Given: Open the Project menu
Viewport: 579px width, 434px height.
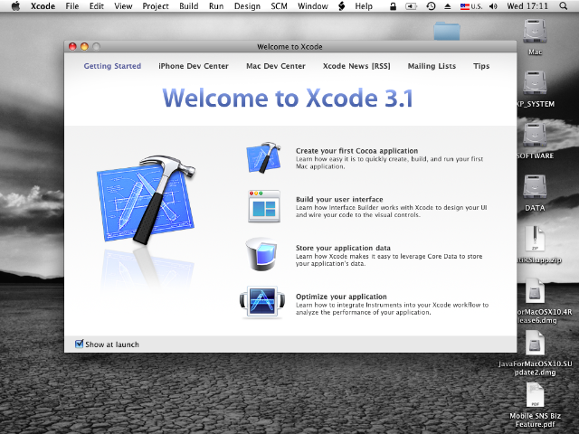Looking at the screenshot, I should [156, 6].
